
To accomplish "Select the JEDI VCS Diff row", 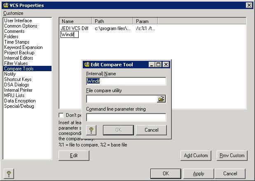I will click(75, 28).
